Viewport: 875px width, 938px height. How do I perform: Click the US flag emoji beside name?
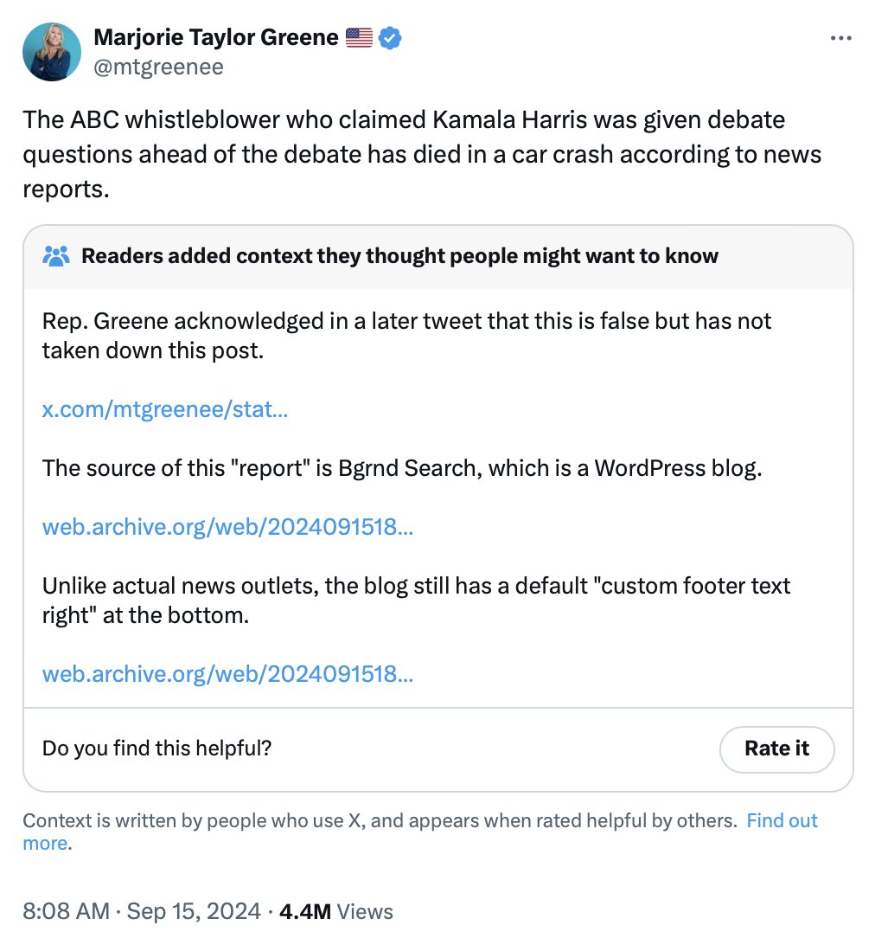359,37
